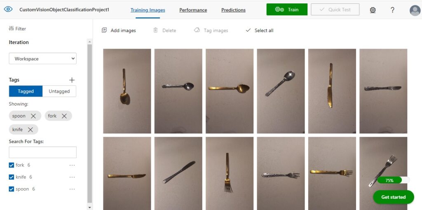This screenshot has height=210, width=422.
Task: Click the Add images icon button
Action: click(x=104, y=30)
